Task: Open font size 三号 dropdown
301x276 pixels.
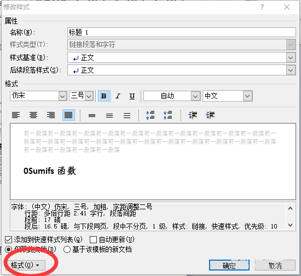Action: [89, 96]
